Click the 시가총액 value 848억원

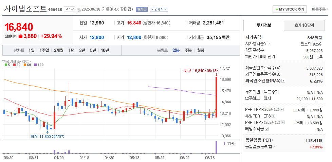pos(315,38)
